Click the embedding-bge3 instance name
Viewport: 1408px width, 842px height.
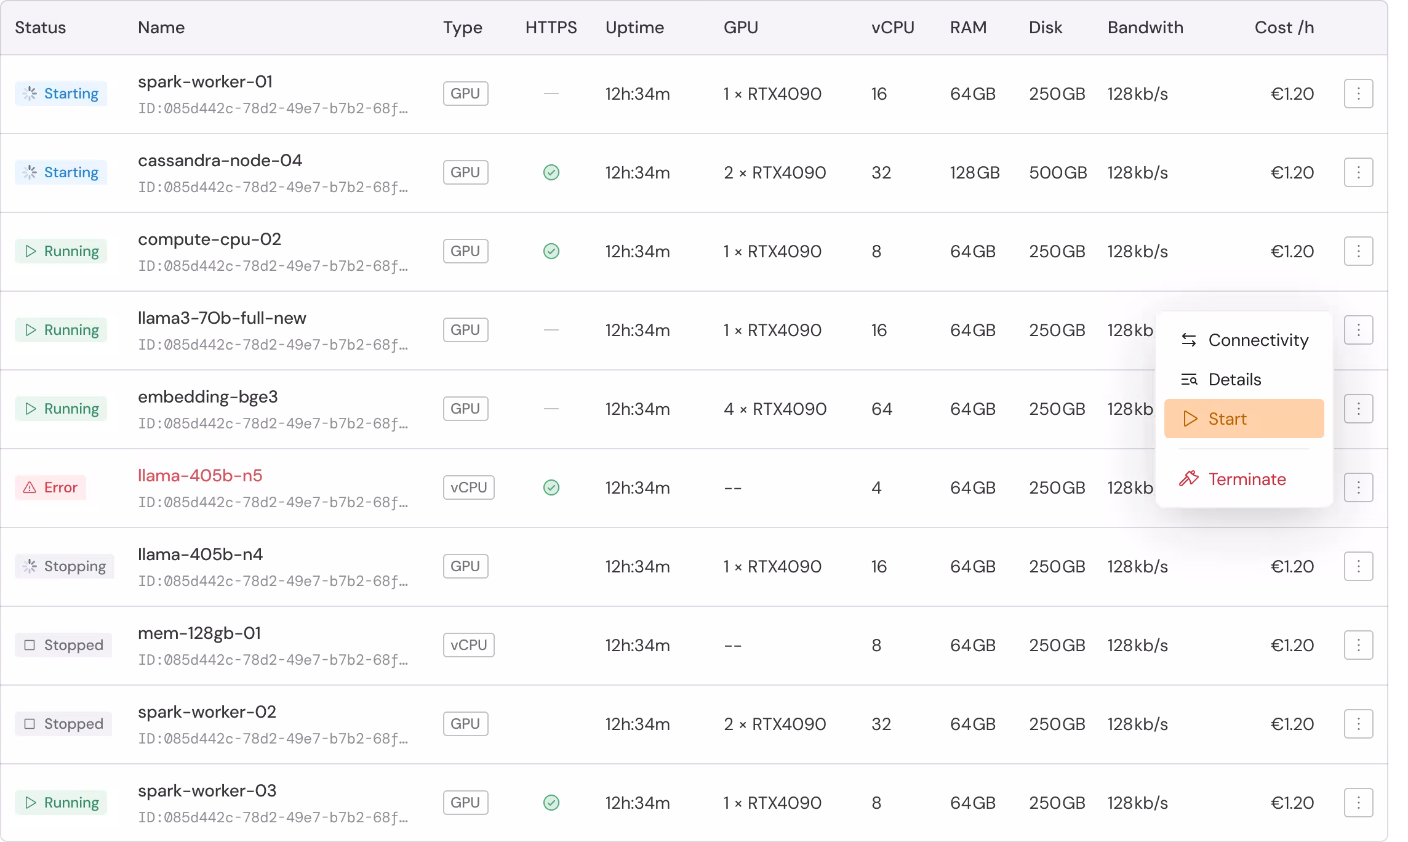(x=208, y=396)
